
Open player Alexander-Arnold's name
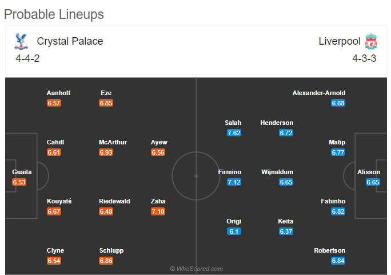tap(318, 93)
